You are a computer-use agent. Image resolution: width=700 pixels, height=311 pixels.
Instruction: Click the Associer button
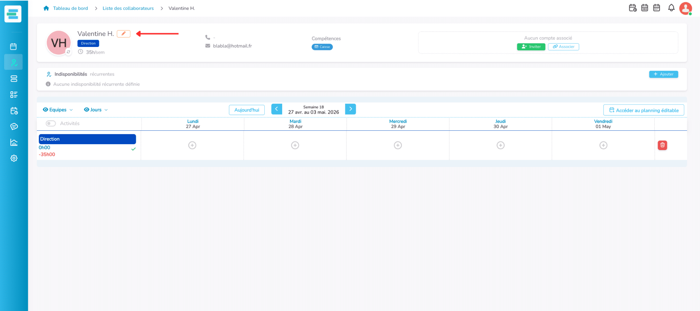click(x=563, y=47)
